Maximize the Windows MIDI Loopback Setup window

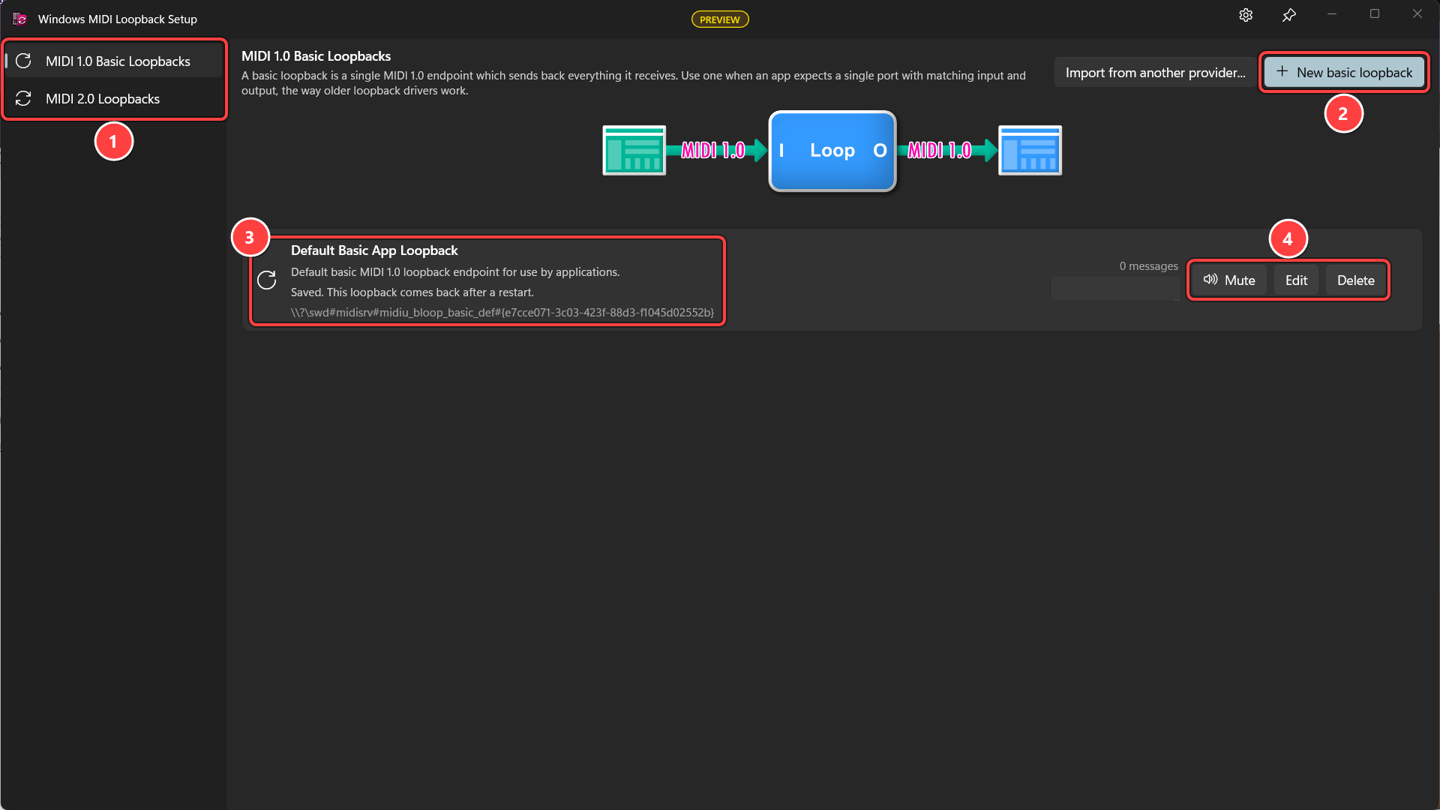[1375, 14]
